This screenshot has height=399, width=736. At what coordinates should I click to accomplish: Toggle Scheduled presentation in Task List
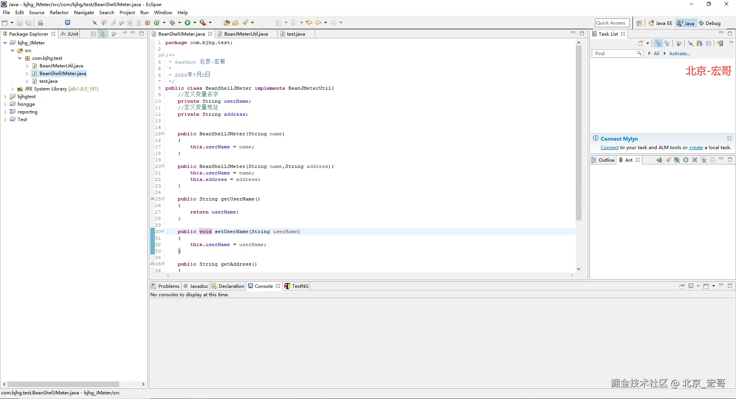(x=667, y=43)
